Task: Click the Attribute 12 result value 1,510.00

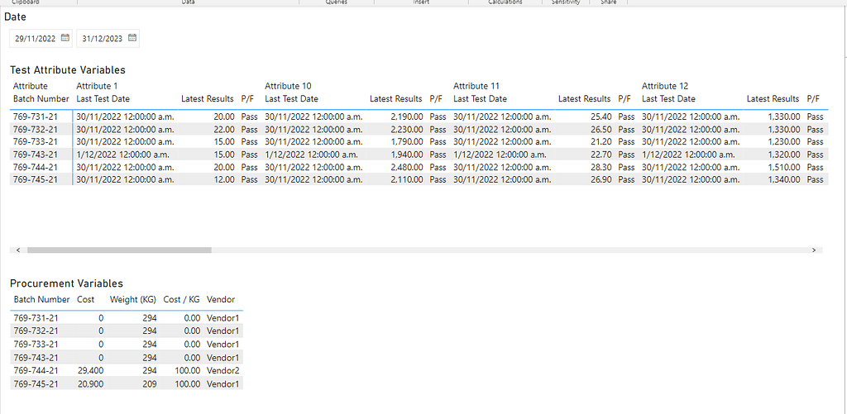Action: tap(784, 167)
